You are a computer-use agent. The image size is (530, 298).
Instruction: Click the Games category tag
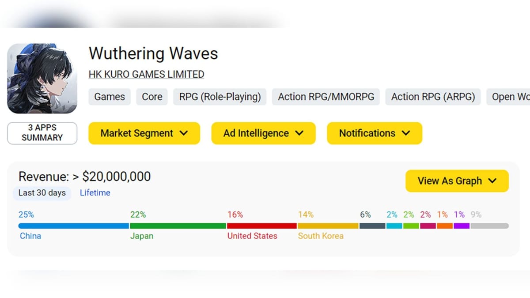109,96
